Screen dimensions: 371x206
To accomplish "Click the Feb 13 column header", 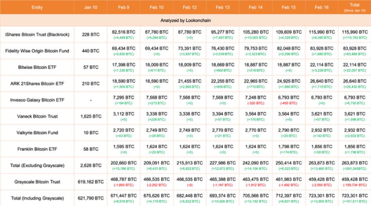I will [x=223, y=7].
